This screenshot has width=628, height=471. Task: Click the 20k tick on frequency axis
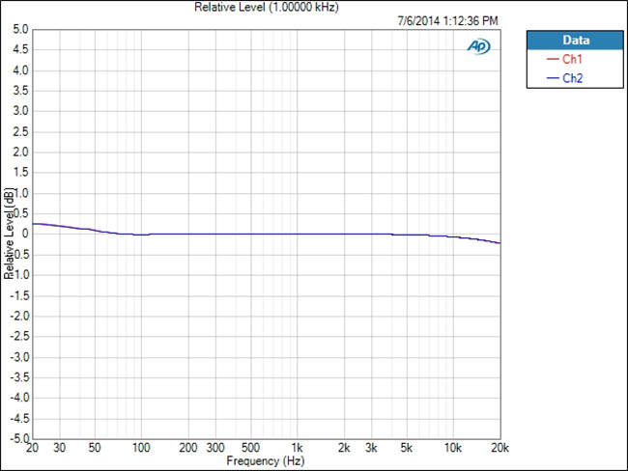(x=500, y=449)
